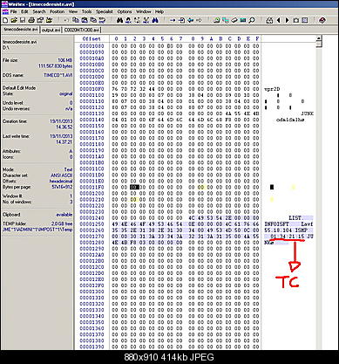Click the File size value 106 MB
This screenshot has height=364, width=339.
(65, 60)
